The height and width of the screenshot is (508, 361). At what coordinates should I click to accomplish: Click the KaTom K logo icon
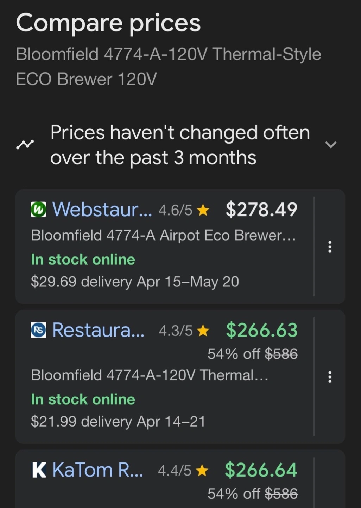(39, 470)
